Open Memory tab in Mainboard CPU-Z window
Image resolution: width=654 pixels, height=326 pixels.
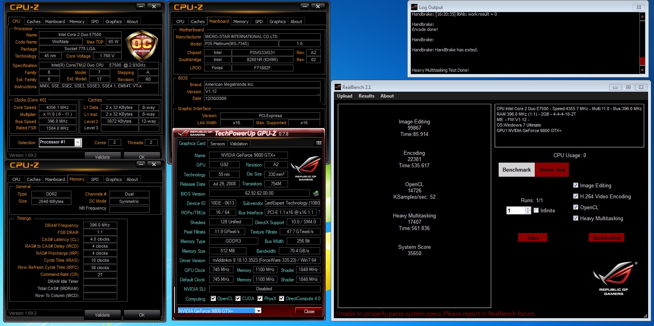tap(241, 22)
